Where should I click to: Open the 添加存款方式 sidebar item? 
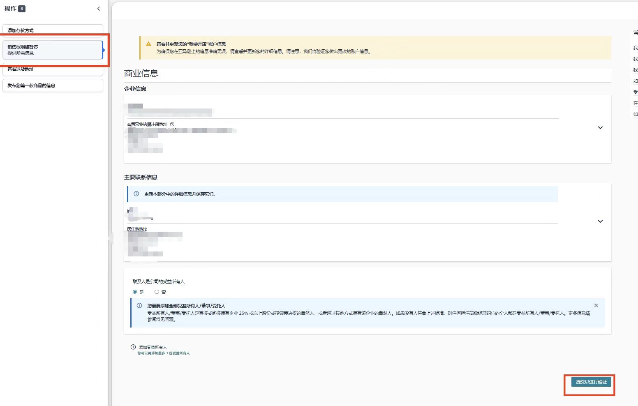click(x=53, y=30)
